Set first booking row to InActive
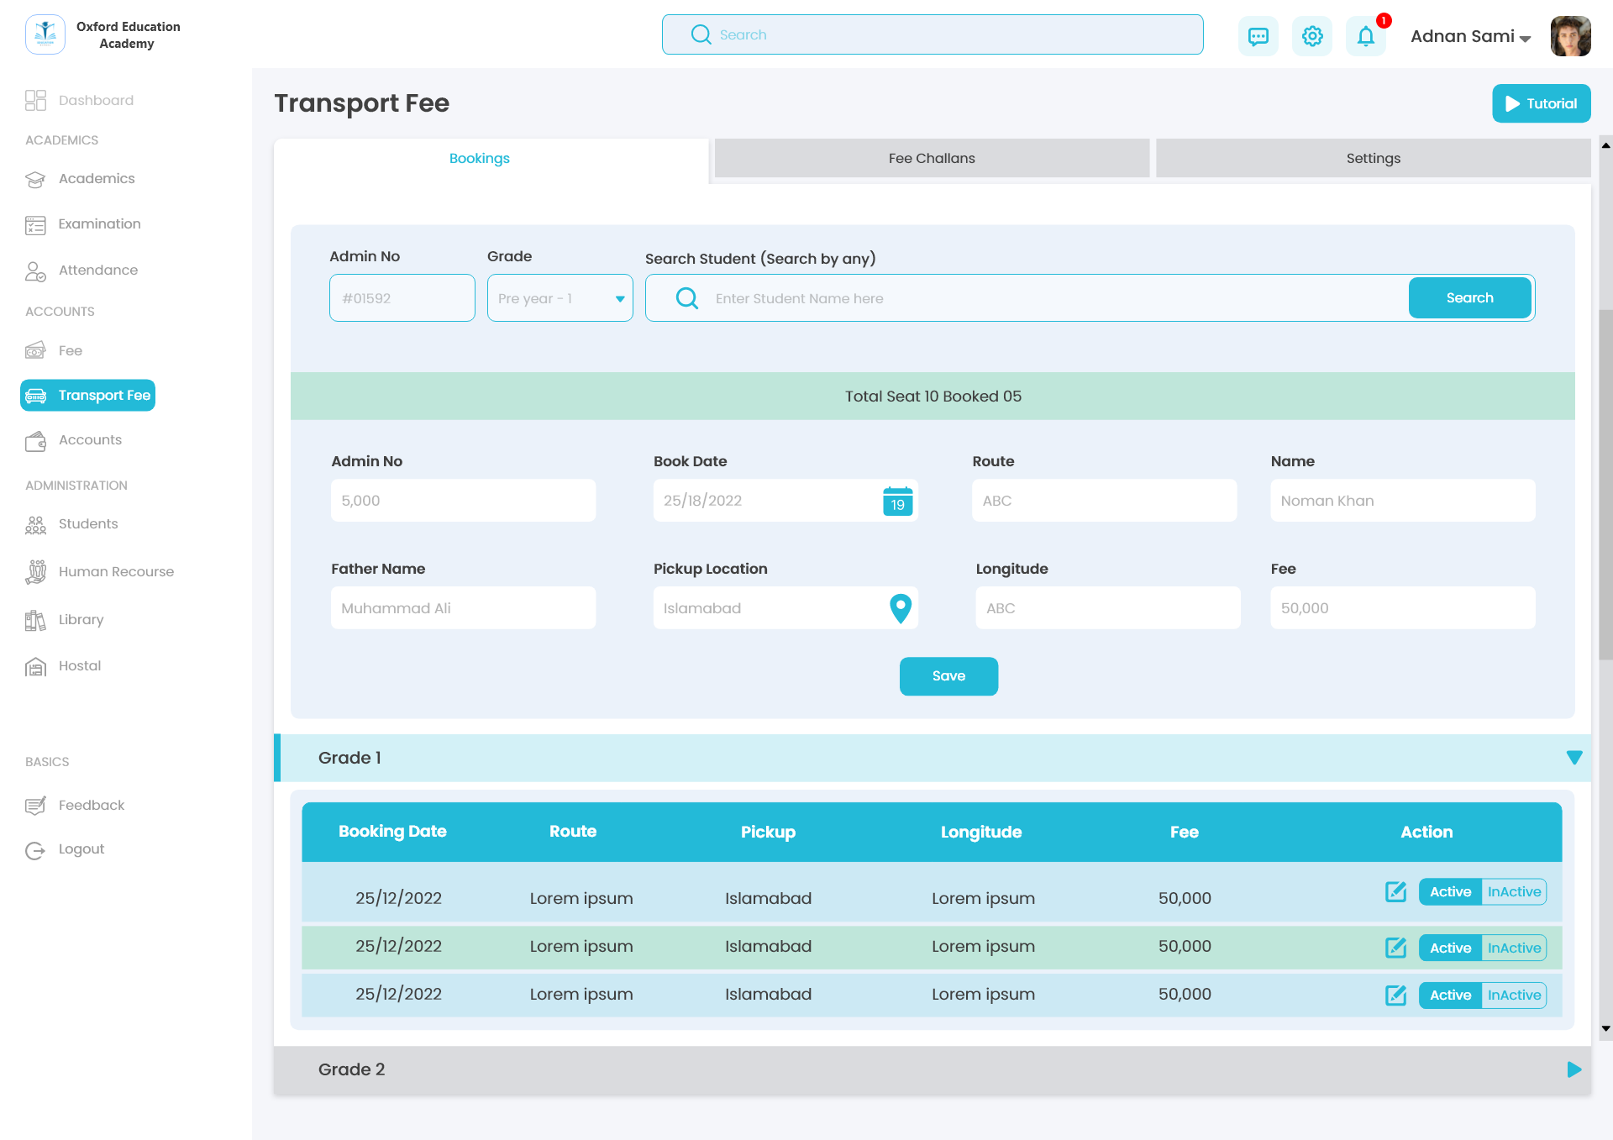The height and width of the screenshot is (1140, 1613). 1514,891
